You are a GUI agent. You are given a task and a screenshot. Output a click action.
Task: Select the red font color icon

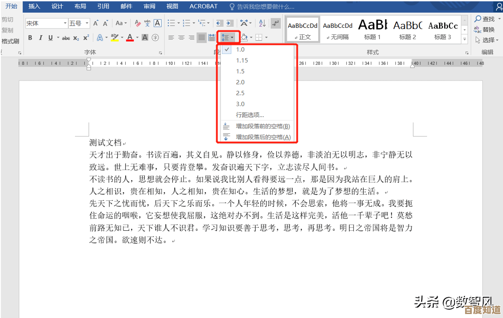pos(130,37)
